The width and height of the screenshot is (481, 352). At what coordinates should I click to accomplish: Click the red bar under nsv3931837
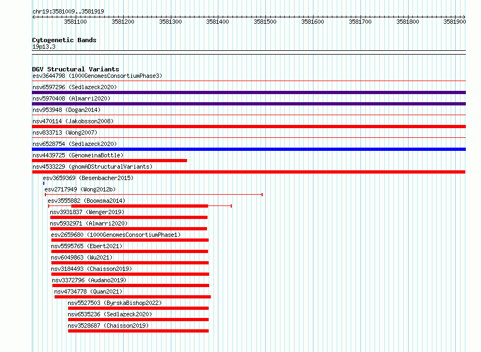point(129,217)
